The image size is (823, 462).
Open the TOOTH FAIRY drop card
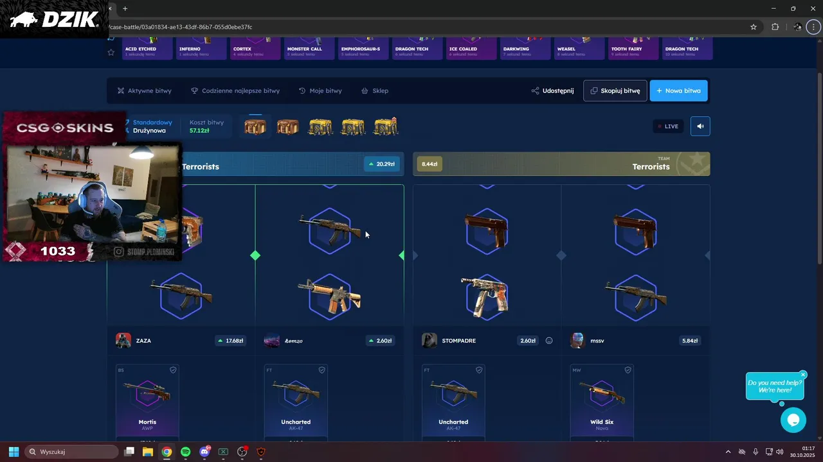(x=634, y=49)
